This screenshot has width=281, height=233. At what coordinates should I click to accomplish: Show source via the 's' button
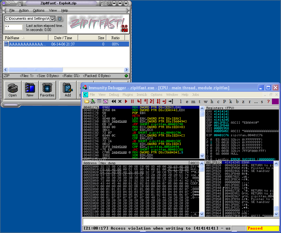(x=262, y=101)
